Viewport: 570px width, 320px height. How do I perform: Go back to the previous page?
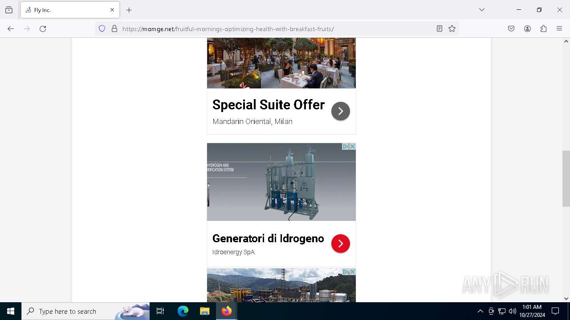pos(11,29)
